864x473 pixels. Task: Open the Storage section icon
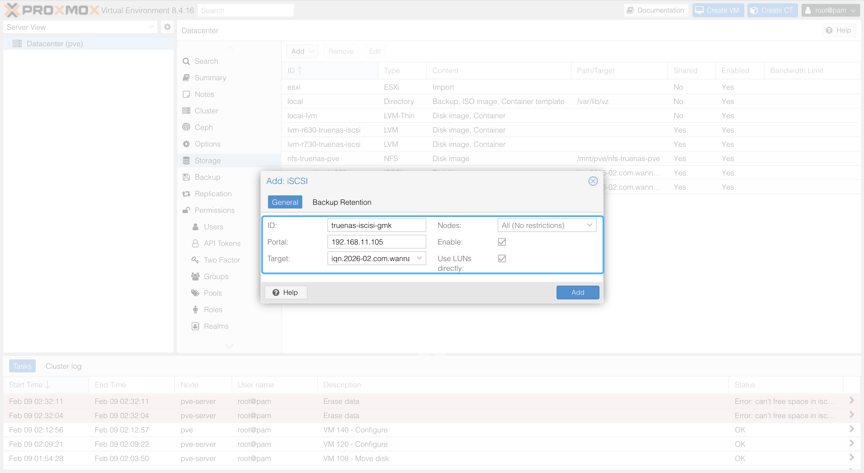point(186,161)
